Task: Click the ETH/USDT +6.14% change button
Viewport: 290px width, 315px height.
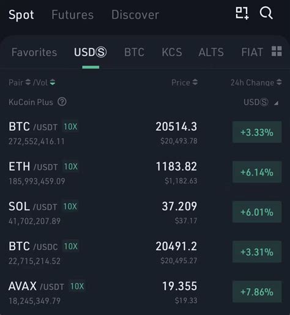Action: (257, 172)
